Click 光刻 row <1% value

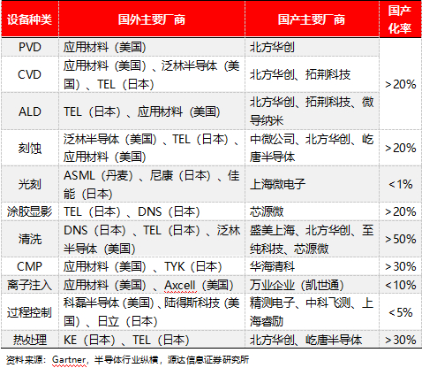click(400, 184)
